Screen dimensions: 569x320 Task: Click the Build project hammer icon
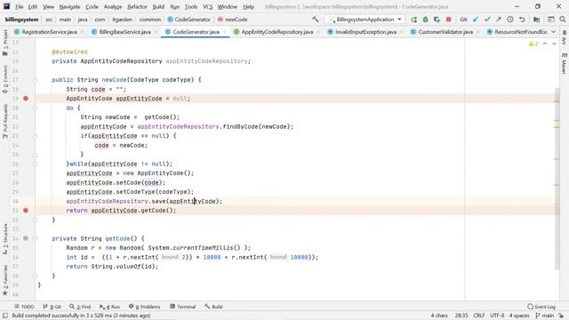pyautogui.click(x=316, y=20)
